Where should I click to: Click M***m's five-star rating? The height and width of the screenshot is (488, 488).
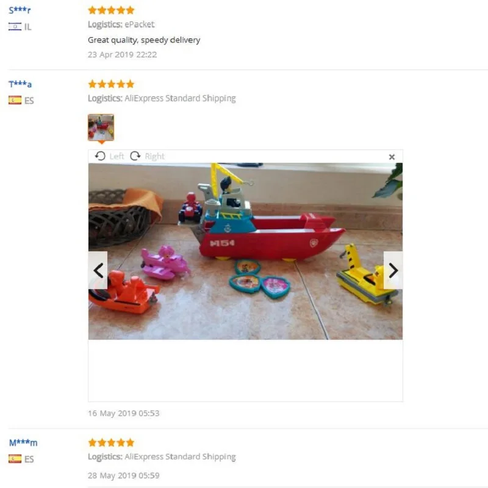(x=111, y=443)
